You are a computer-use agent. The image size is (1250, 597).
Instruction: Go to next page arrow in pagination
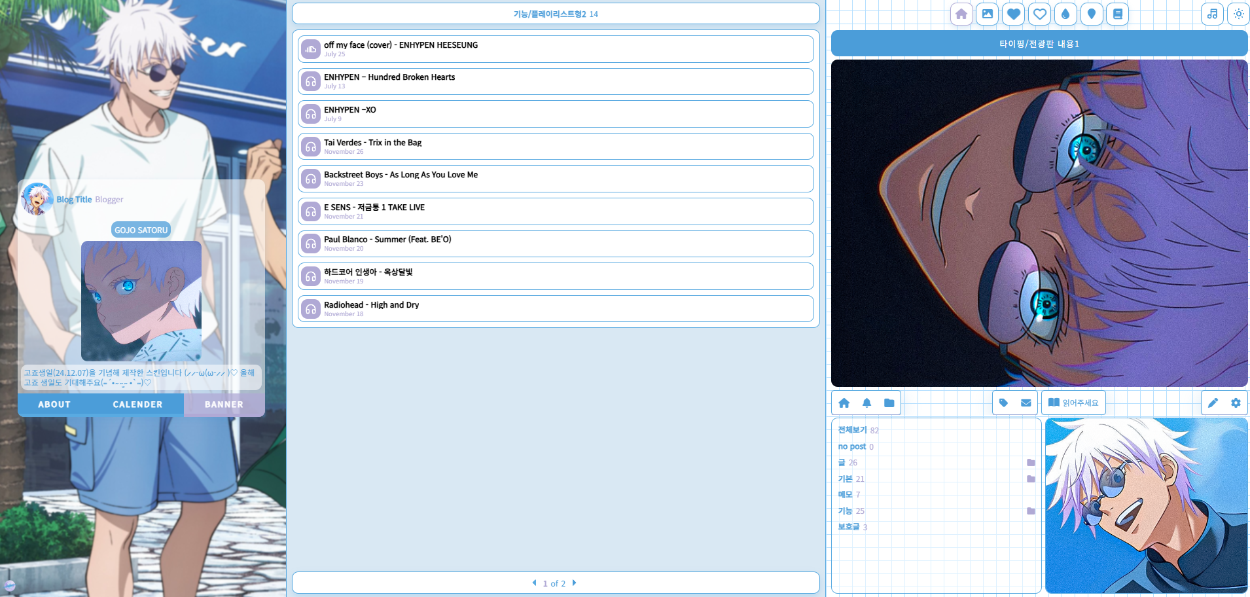[574, 583]
